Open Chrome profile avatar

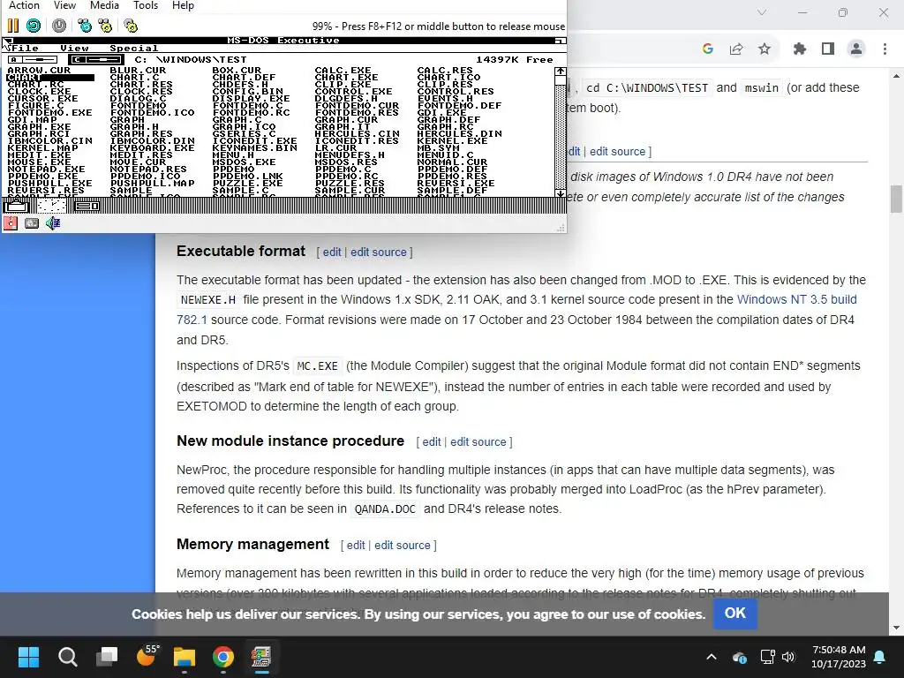click(x=856, y=49)
